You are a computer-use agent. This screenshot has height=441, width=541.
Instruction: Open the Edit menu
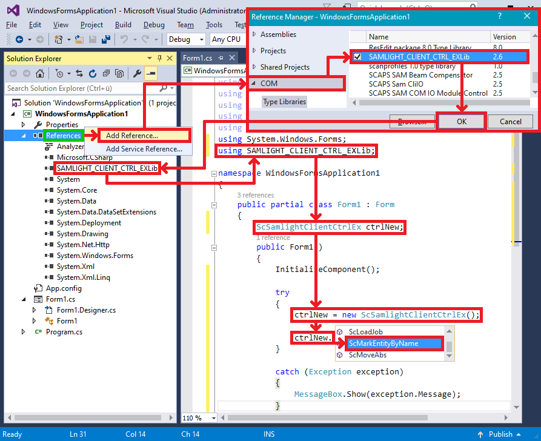(x=35, y=25)
